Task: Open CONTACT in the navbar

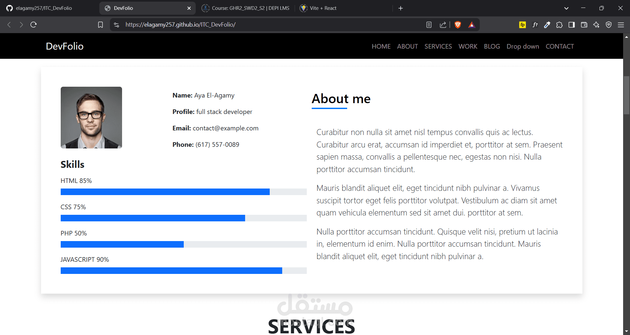Action: 560,46
